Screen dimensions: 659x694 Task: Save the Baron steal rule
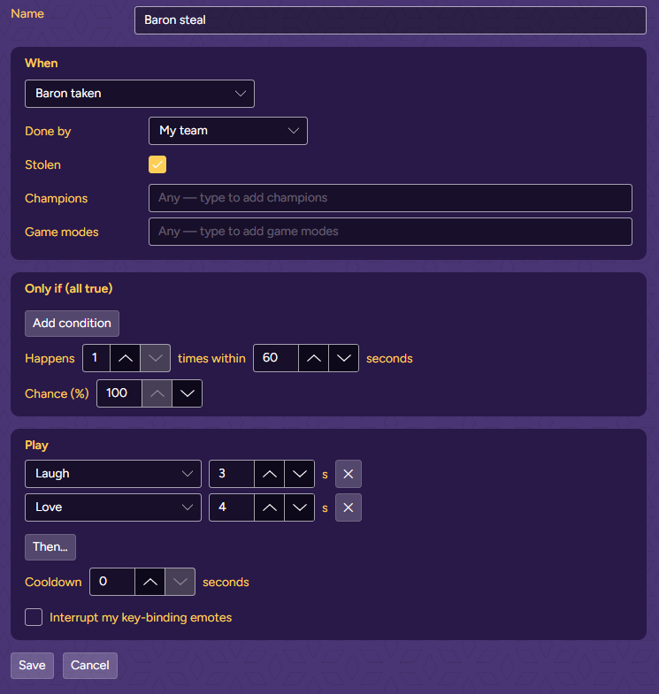click(32, 666)
